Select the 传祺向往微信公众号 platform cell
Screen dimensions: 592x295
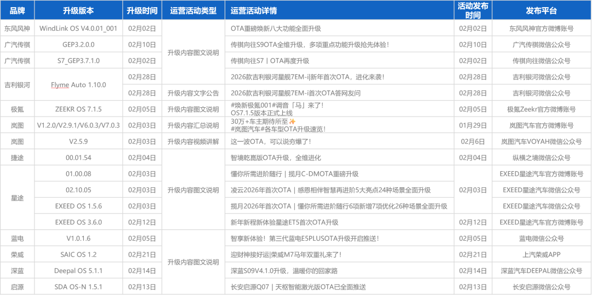[x=542, y=61]
